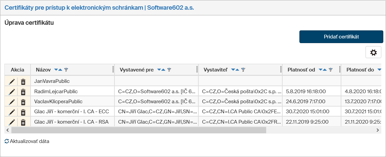Edit the JanVavraPublic certificate with pencil icon

[12, 81]
